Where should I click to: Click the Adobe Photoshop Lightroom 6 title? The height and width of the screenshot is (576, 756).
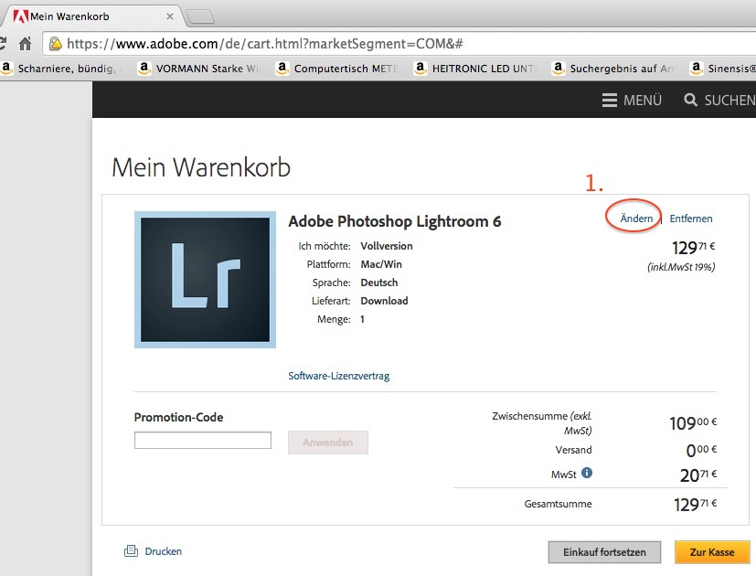point(395,221)
